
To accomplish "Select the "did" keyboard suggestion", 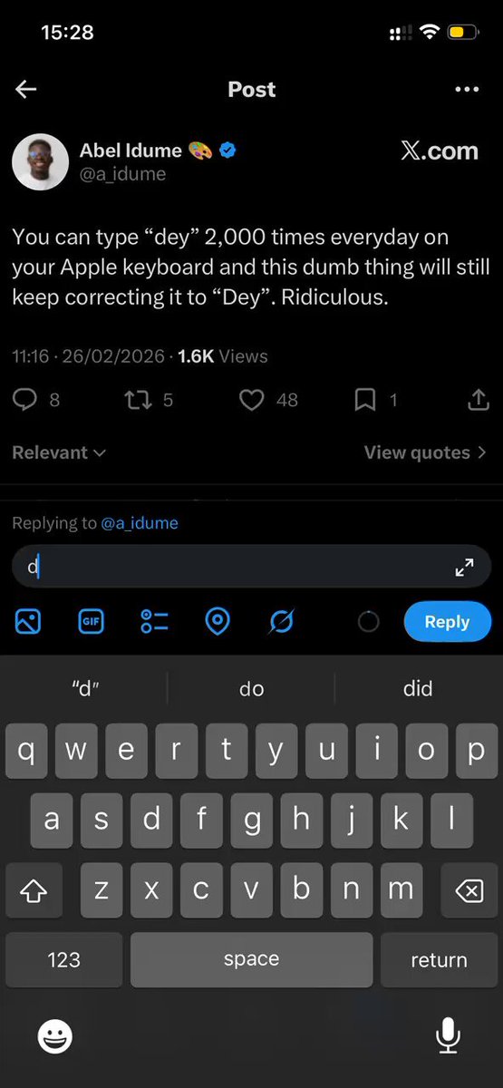I will [x=418, y=689].
